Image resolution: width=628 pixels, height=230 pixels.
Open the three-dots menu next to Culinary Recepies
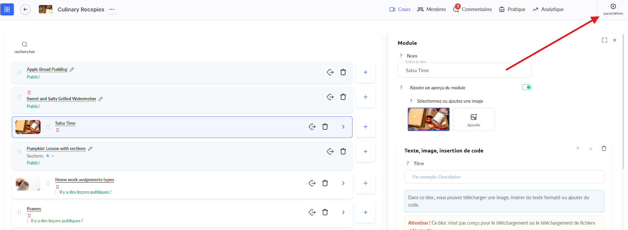click(112, 9)
